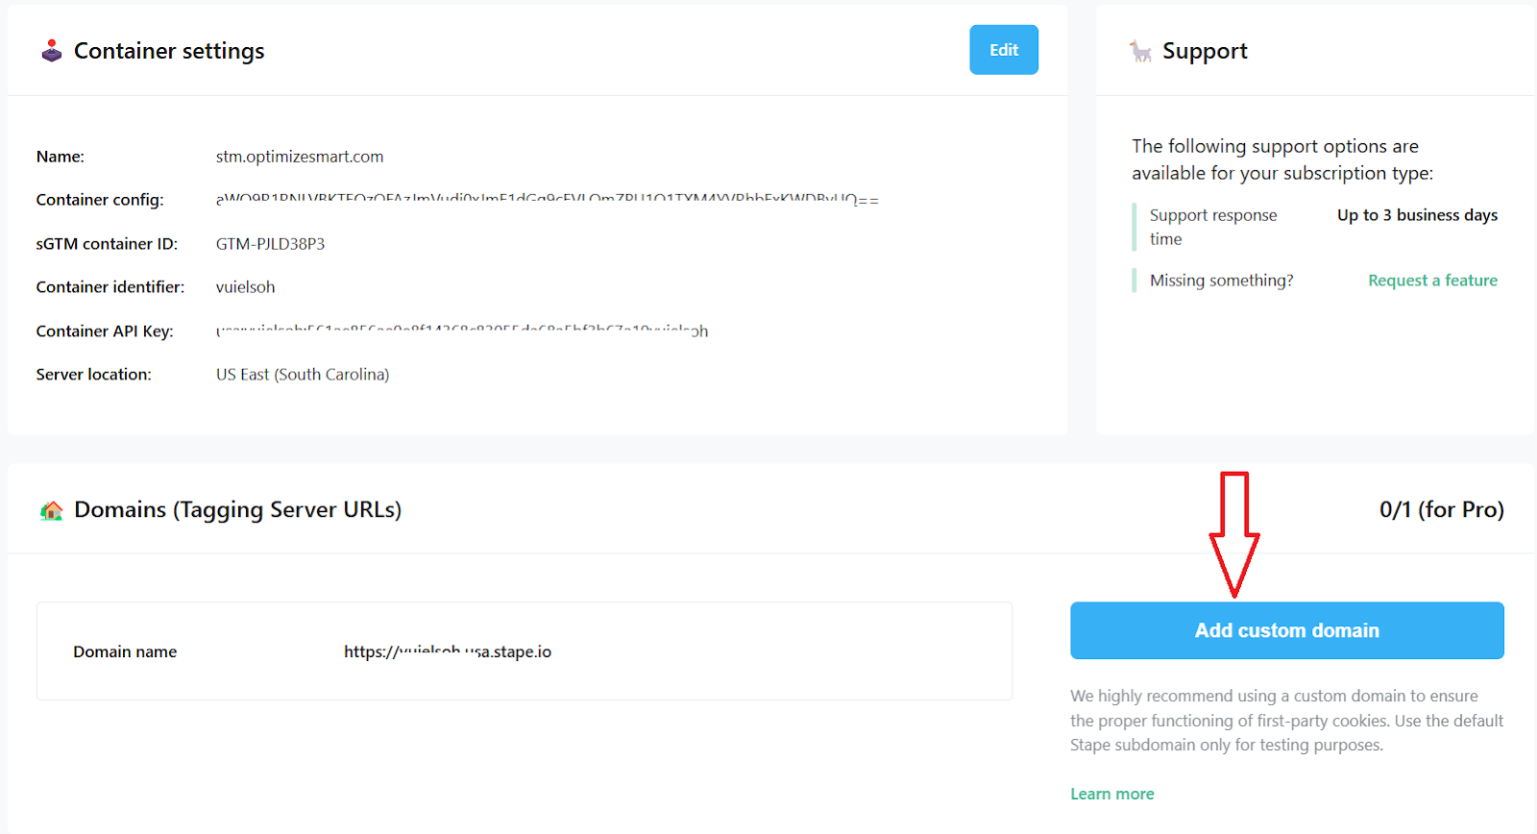Select the Container config string value

547,200
